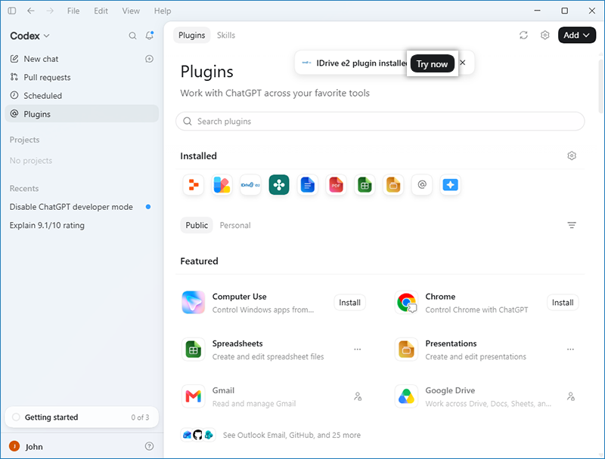This screenshot has width=605, height=459.
Task: Open the teal four-dot installed plugin icon
Action: coord(279,185)
